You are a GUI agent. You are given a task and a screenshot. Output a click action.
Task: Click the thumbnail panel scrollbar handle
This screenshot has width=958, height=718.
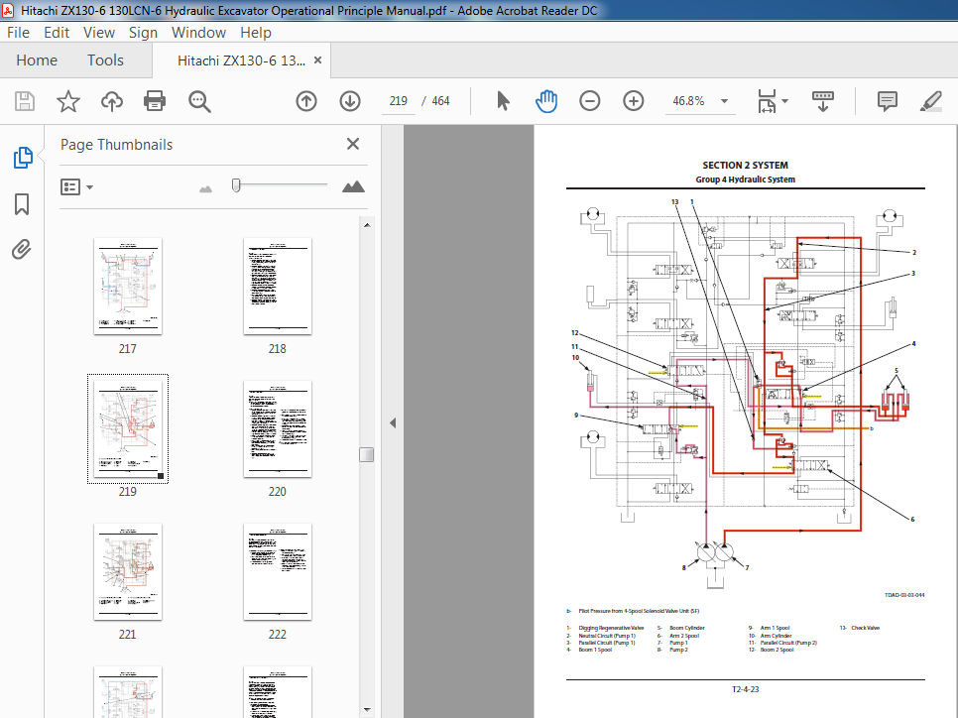(367, 454)
